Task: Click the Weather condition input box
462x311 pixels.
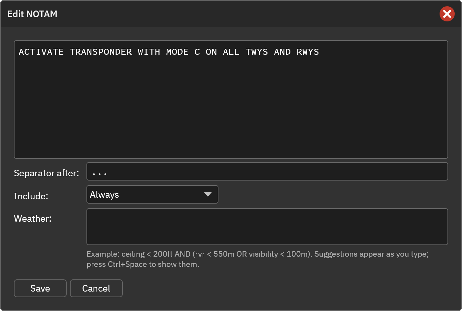Action: (267, 227)
